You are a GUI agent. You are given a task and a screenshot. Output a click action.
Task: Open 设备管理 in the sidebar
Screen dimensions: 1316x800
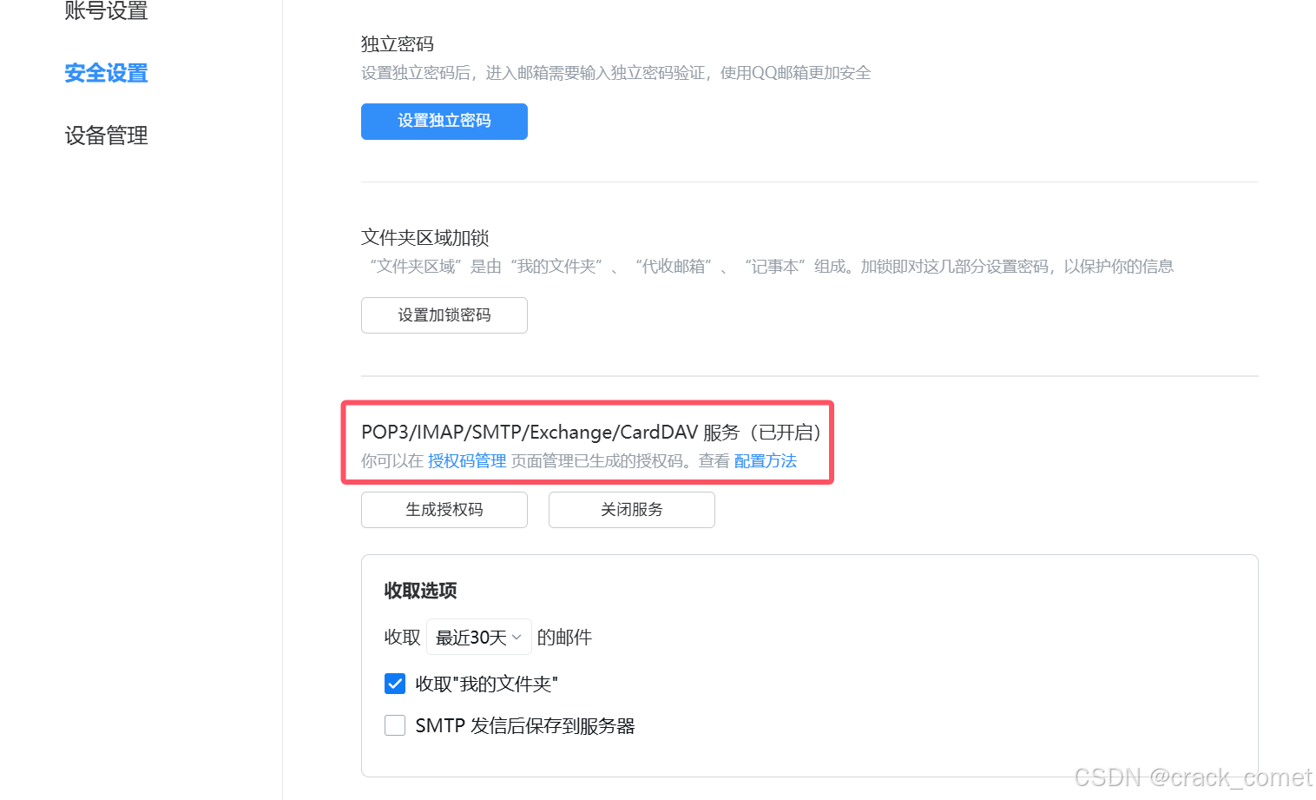[105, 136]
